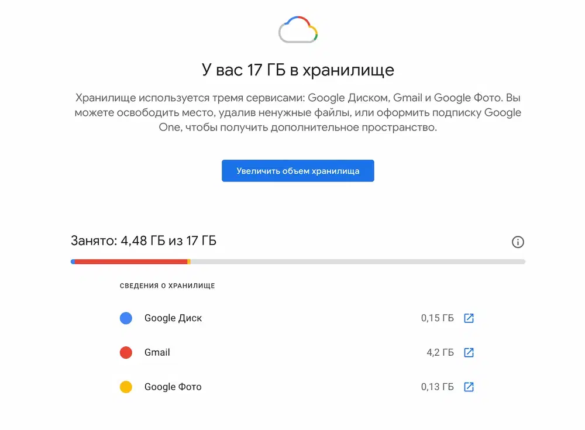
Task: Click the 0,15 ГБ usage value
Action: tap(437, 318)
